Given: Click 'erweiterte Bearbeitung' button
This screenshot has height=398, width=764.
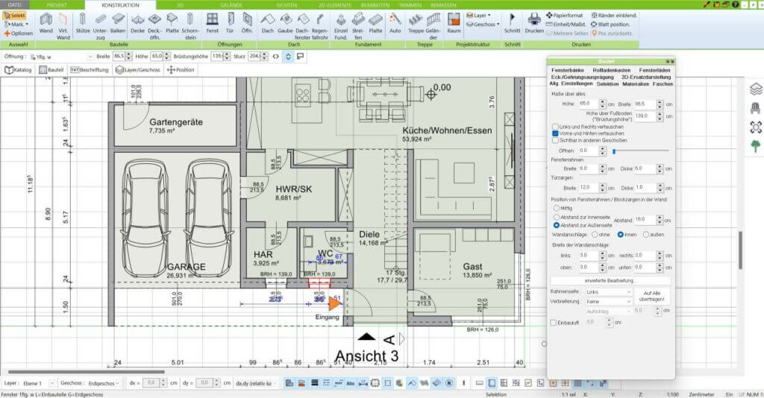Looking at the screenshot, I should click(x=610, y=280).
